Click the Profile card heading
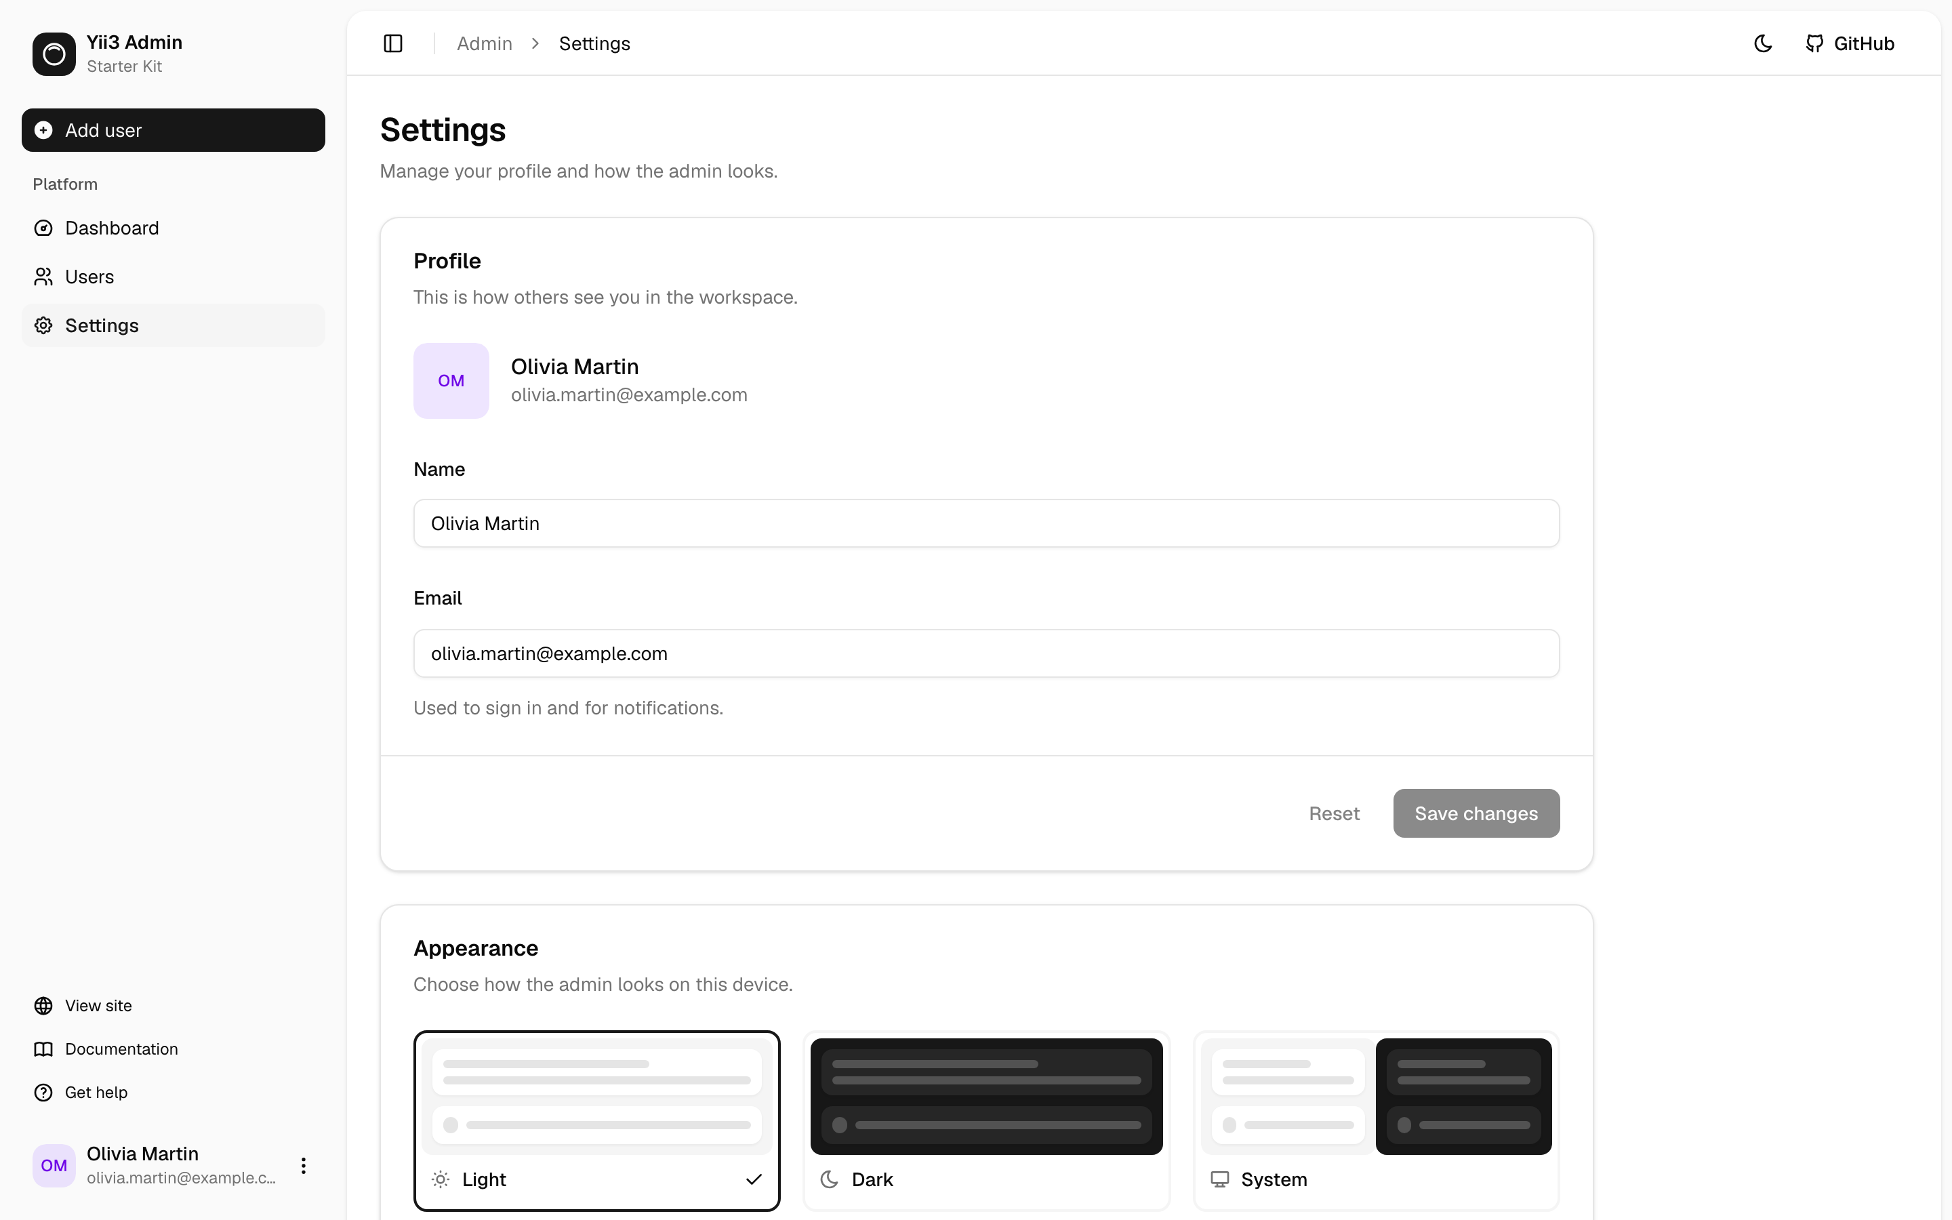This screenshot has width=1952, height=1220. pos(447,261)
